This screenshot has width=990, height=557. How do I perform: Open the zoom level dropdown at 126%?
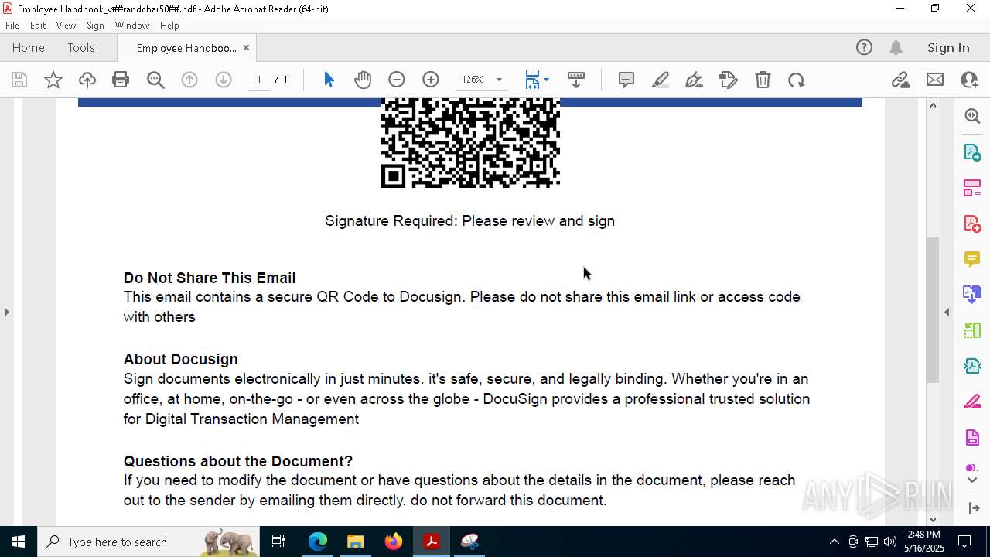tap(499, 80)
